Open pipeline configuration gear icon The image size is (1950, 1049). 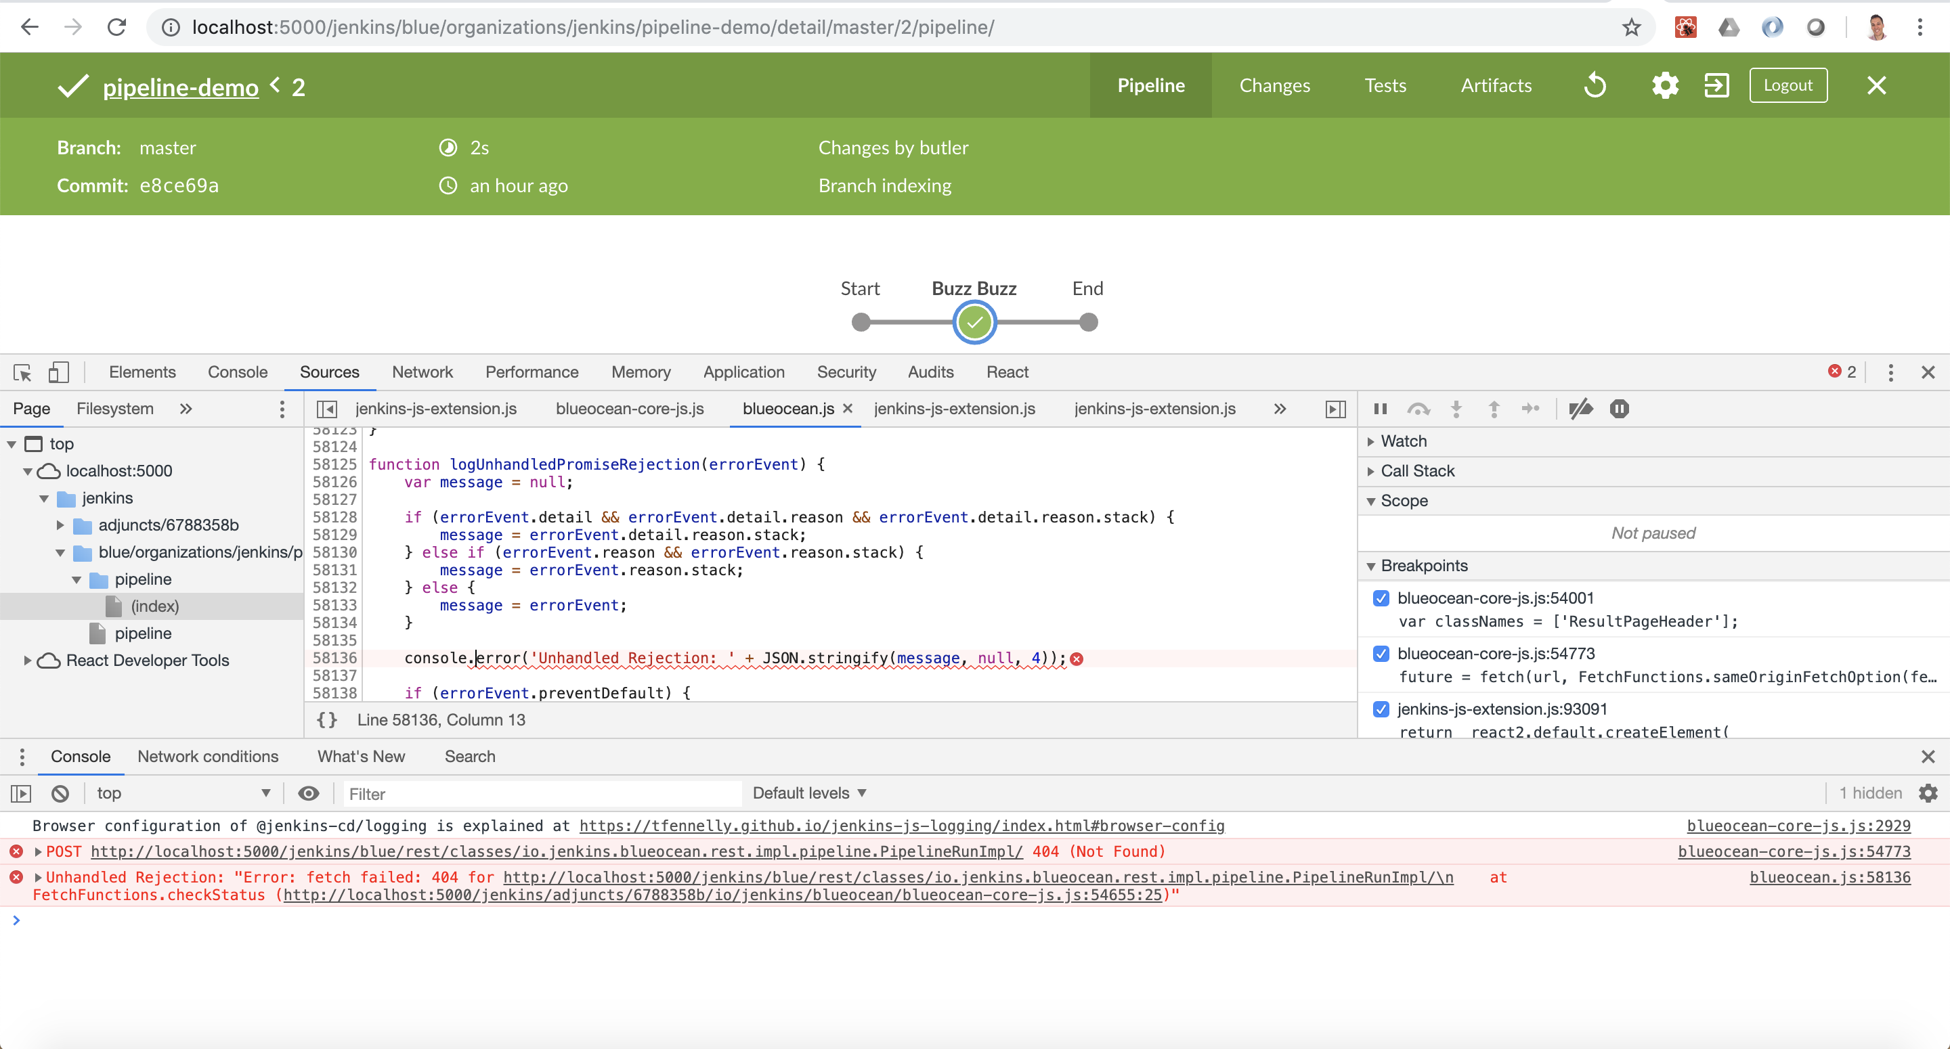[x=1665, y=85]
